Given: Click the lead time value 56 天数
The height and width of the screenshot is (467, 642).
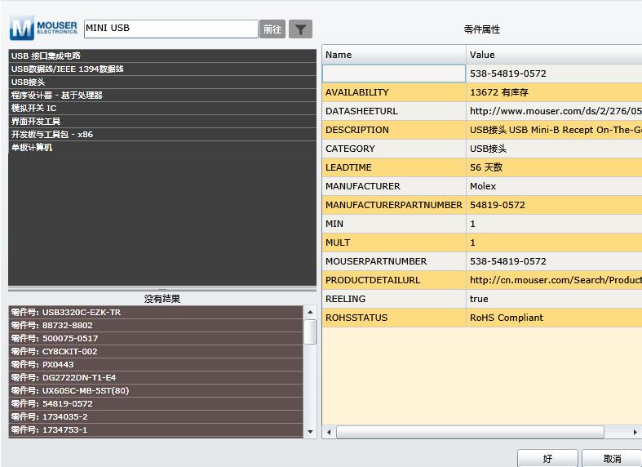Looking at the screenshot, I should (x=486, y=167).
